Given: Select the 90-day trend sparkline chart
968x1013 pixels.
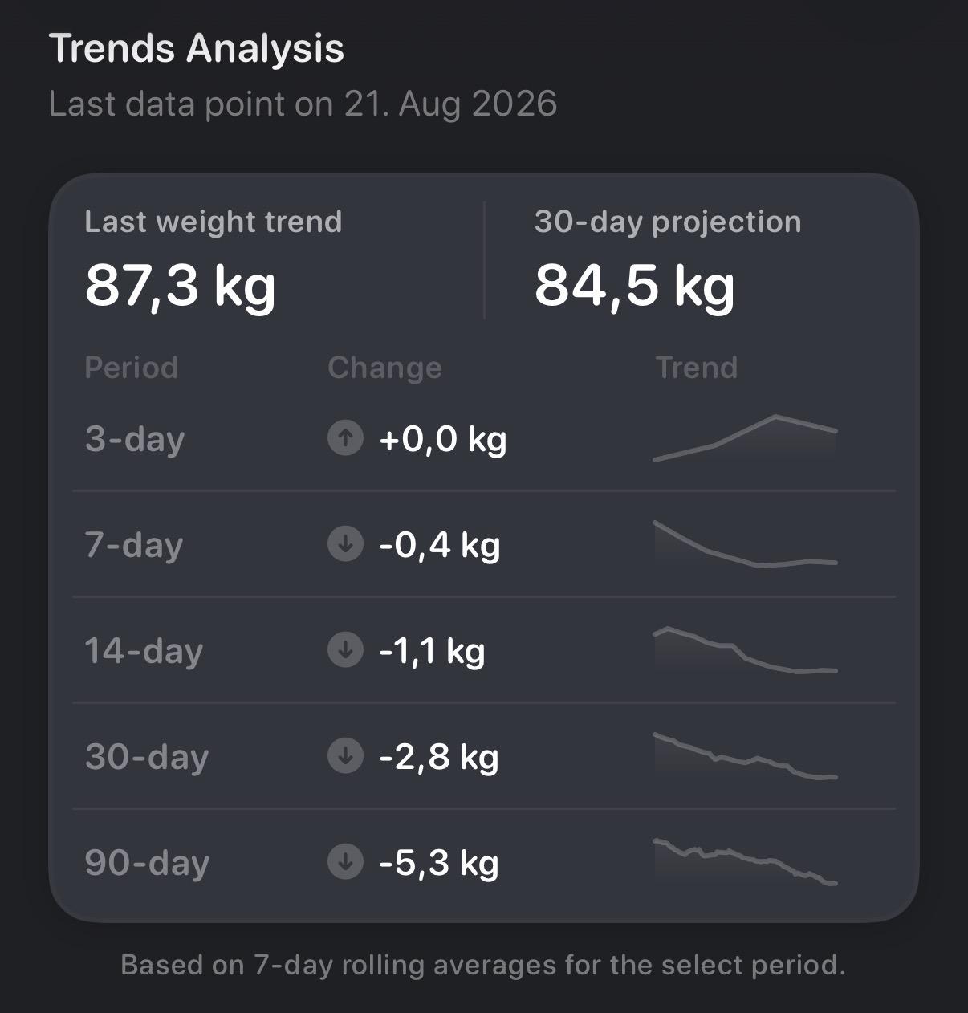Looking at the screenshot, I should [x=746, y=861].
